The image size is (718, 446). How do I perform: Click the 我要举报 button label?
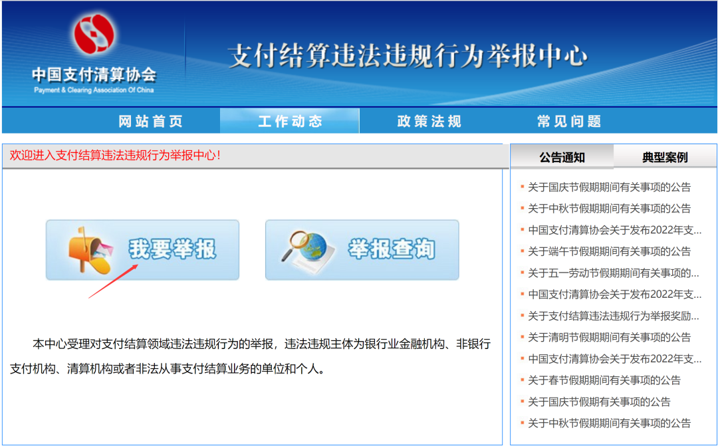(172, 249)
